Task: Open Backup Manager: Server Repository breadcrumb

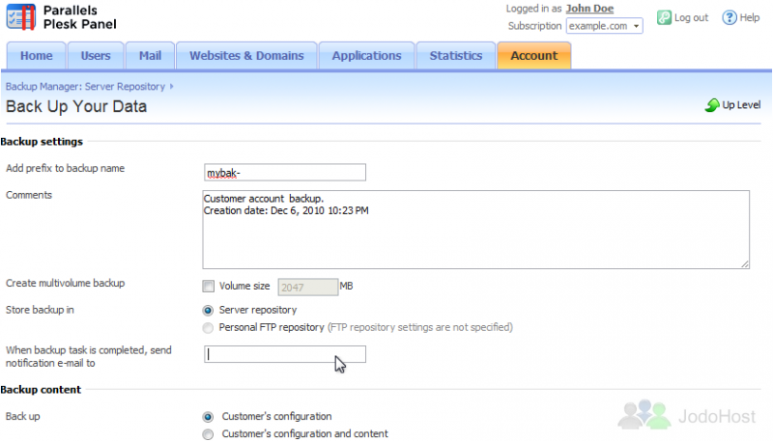Action: [85, 86]
